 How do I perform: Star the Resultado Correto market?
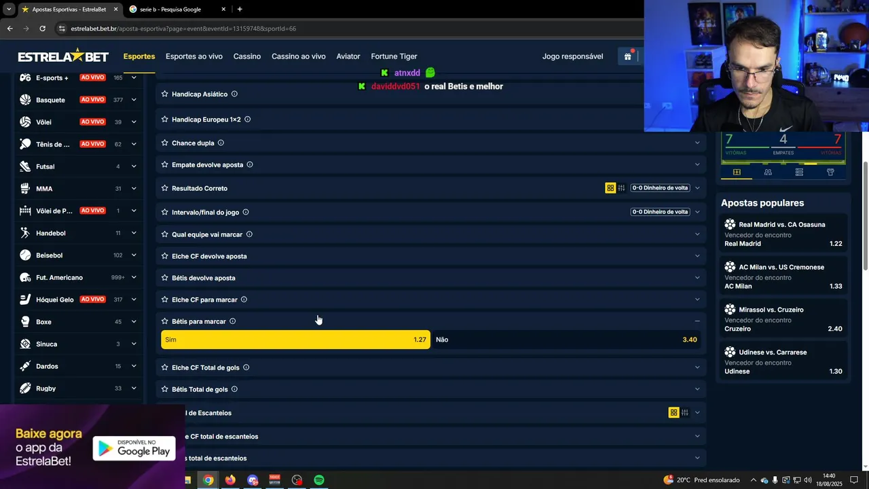click(x=164, y=188)
